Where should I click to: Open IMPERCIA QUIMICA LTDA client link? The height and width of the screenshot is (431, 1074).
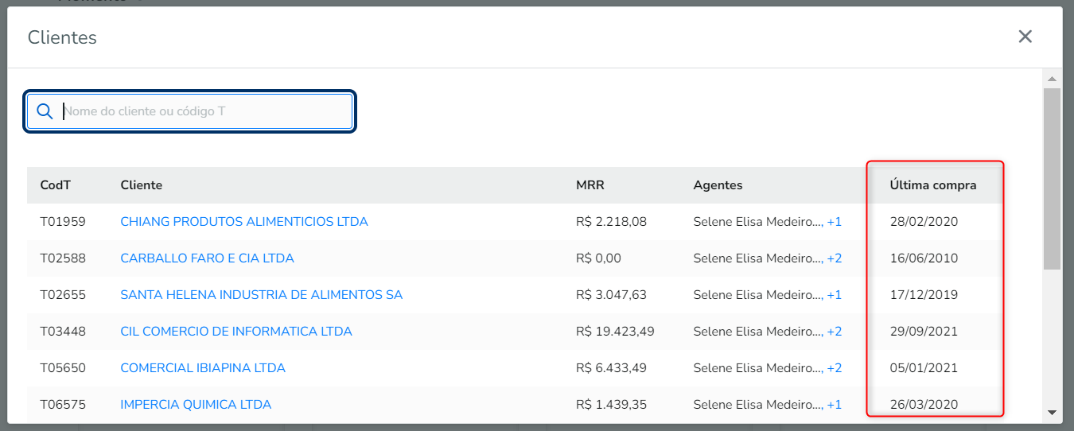click(x=196, y=405)
